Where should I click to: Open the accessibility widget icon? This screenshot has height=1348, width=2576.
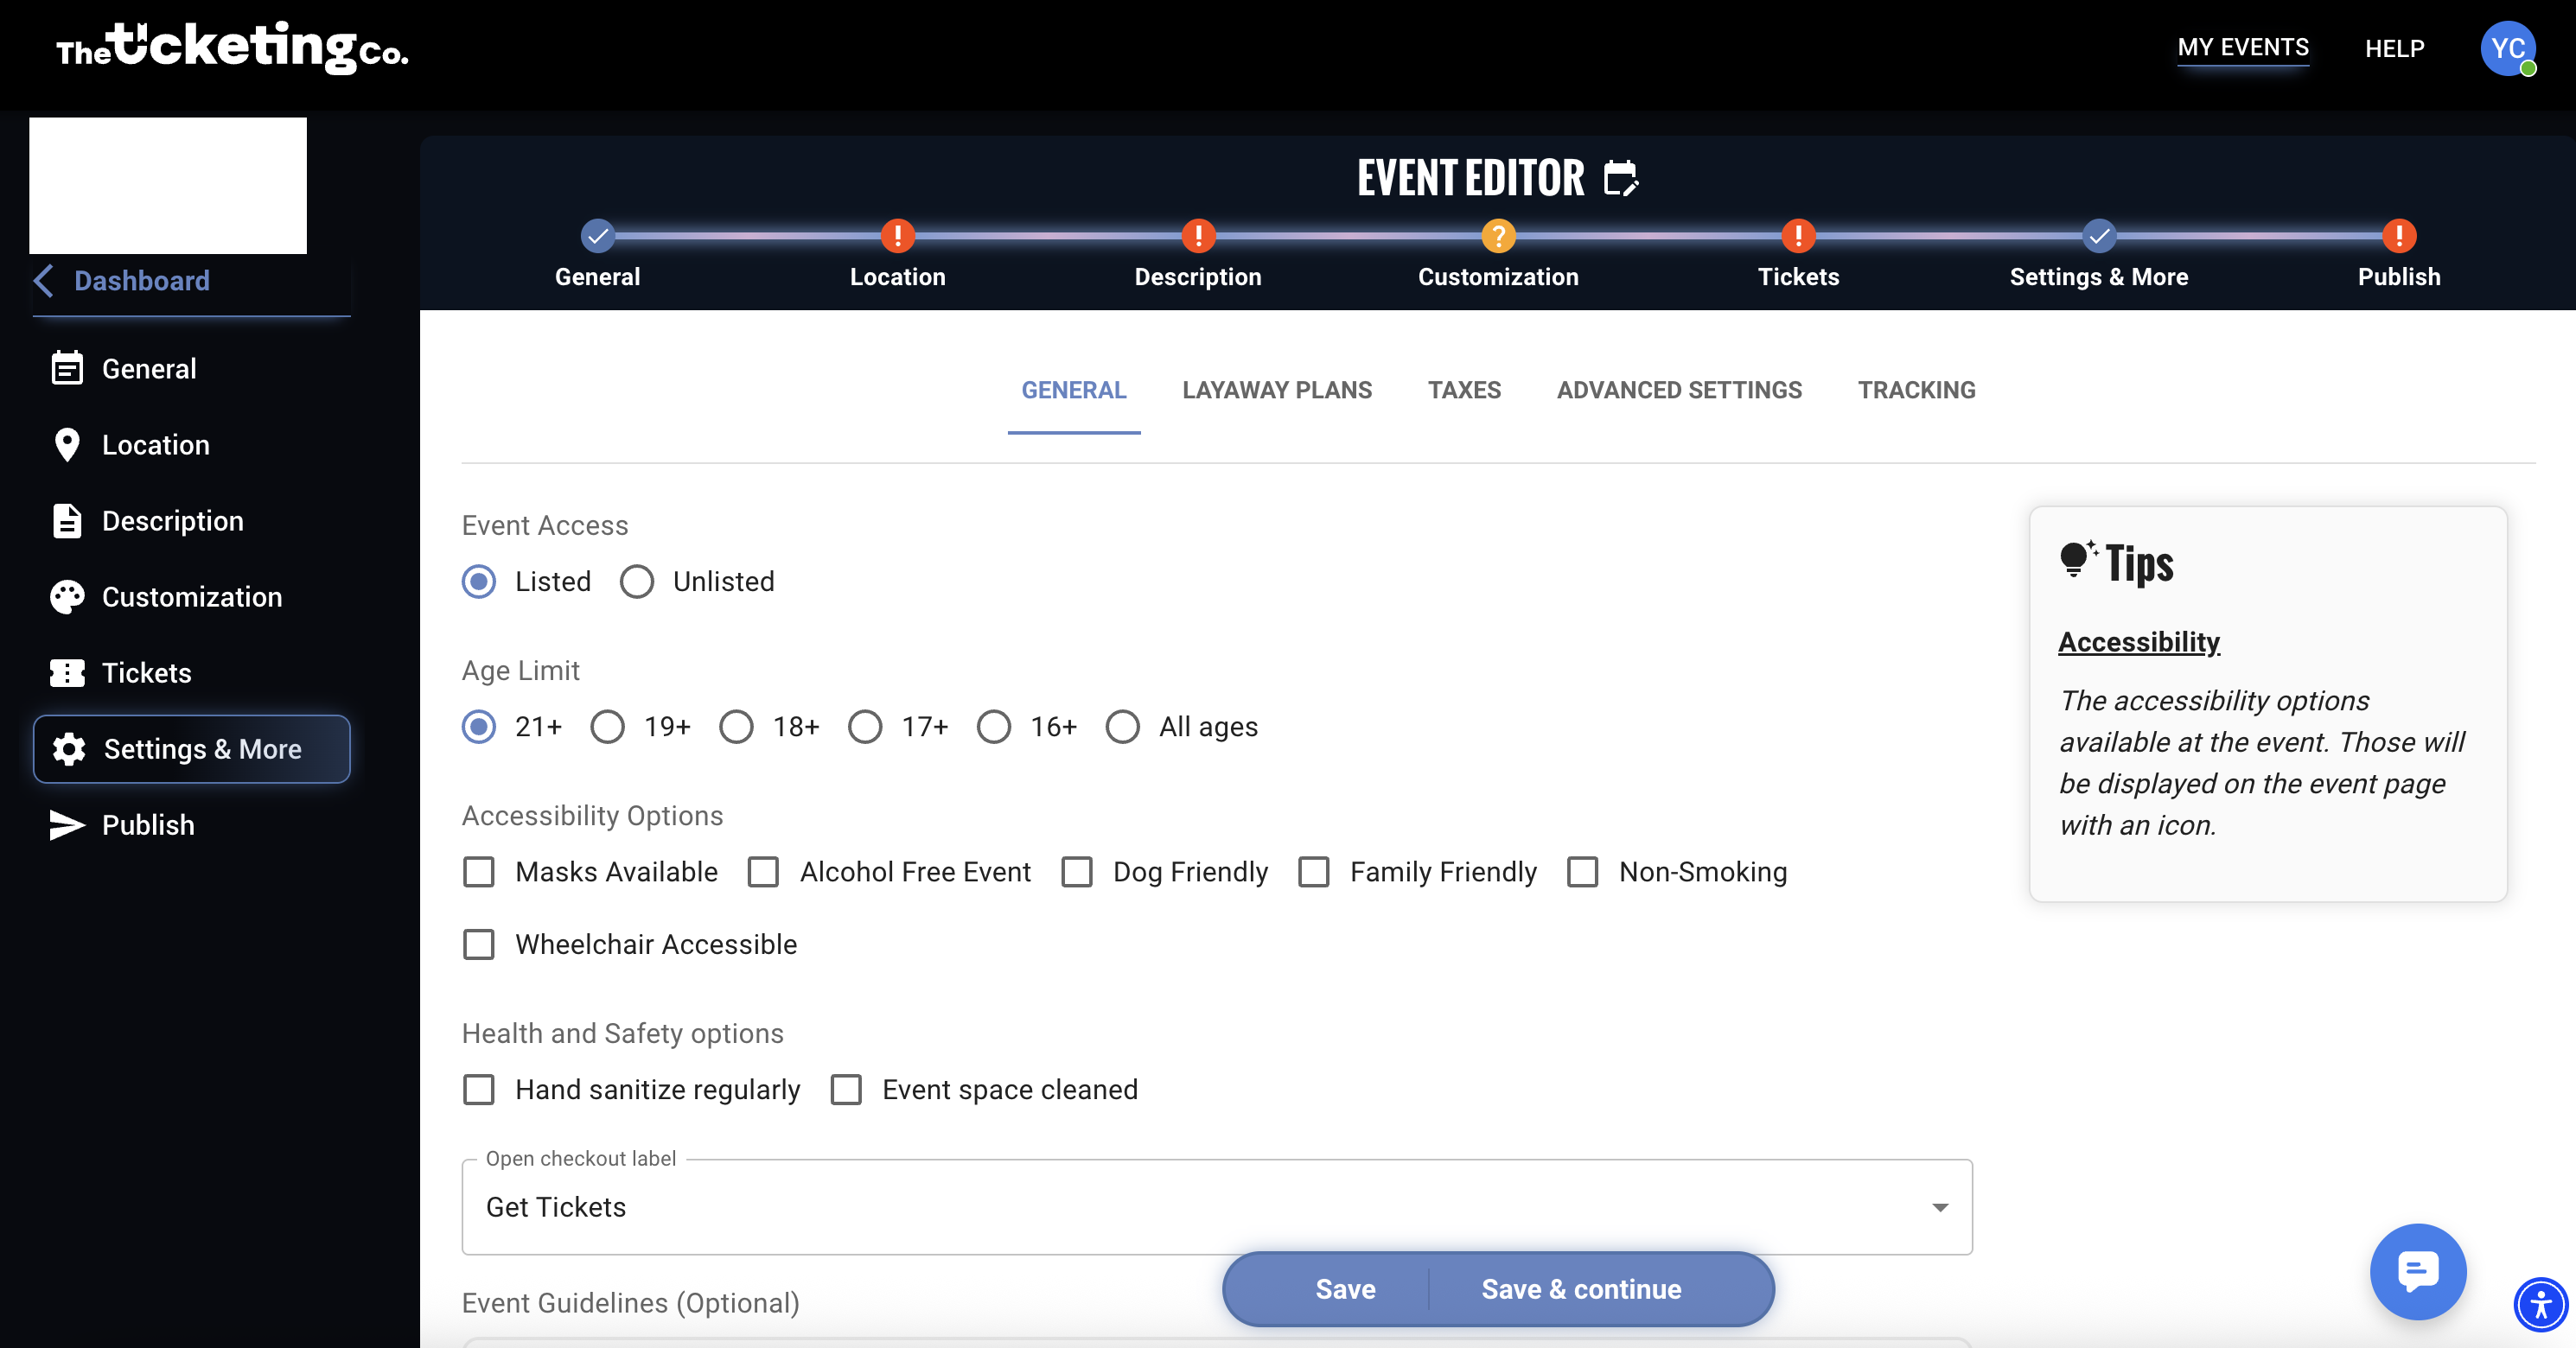click(2540, 1304)
